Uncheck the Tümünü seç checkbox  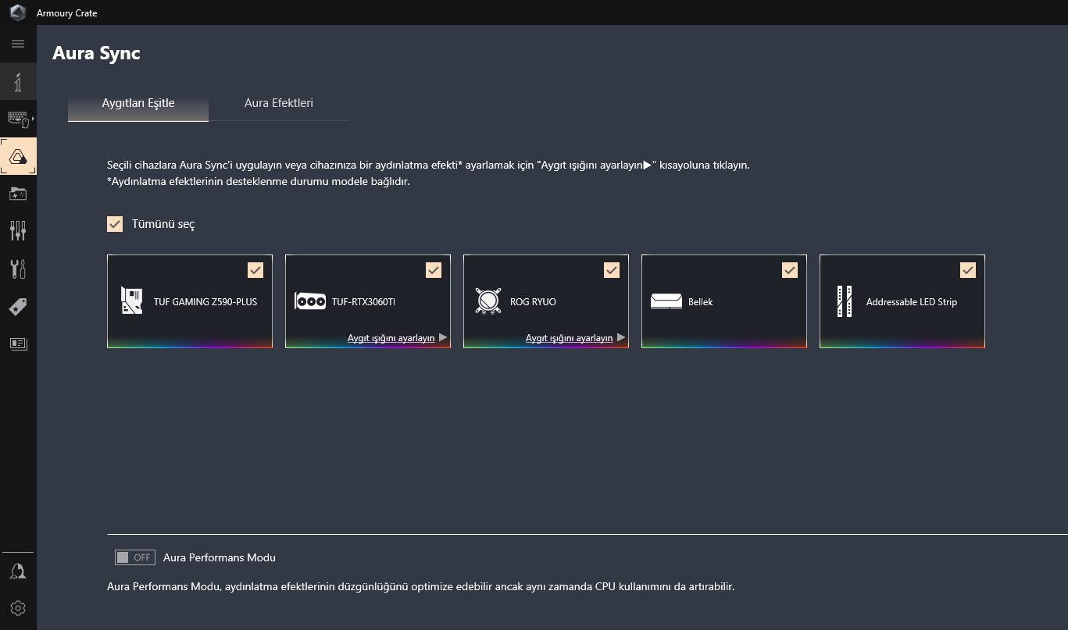click(115, 224)
